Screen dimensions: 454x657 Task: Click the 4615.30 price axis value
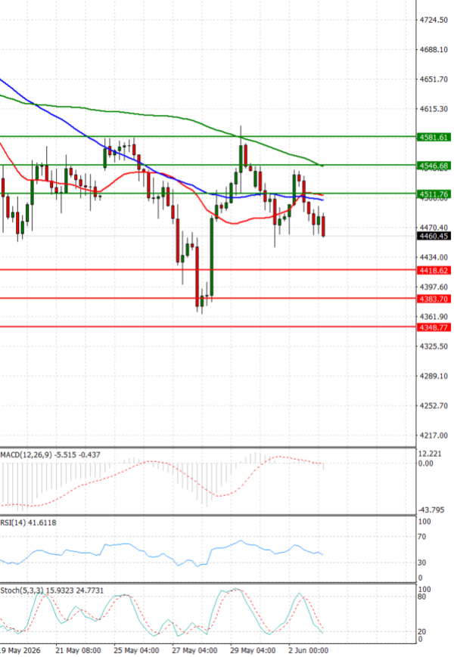click(434, 109)
